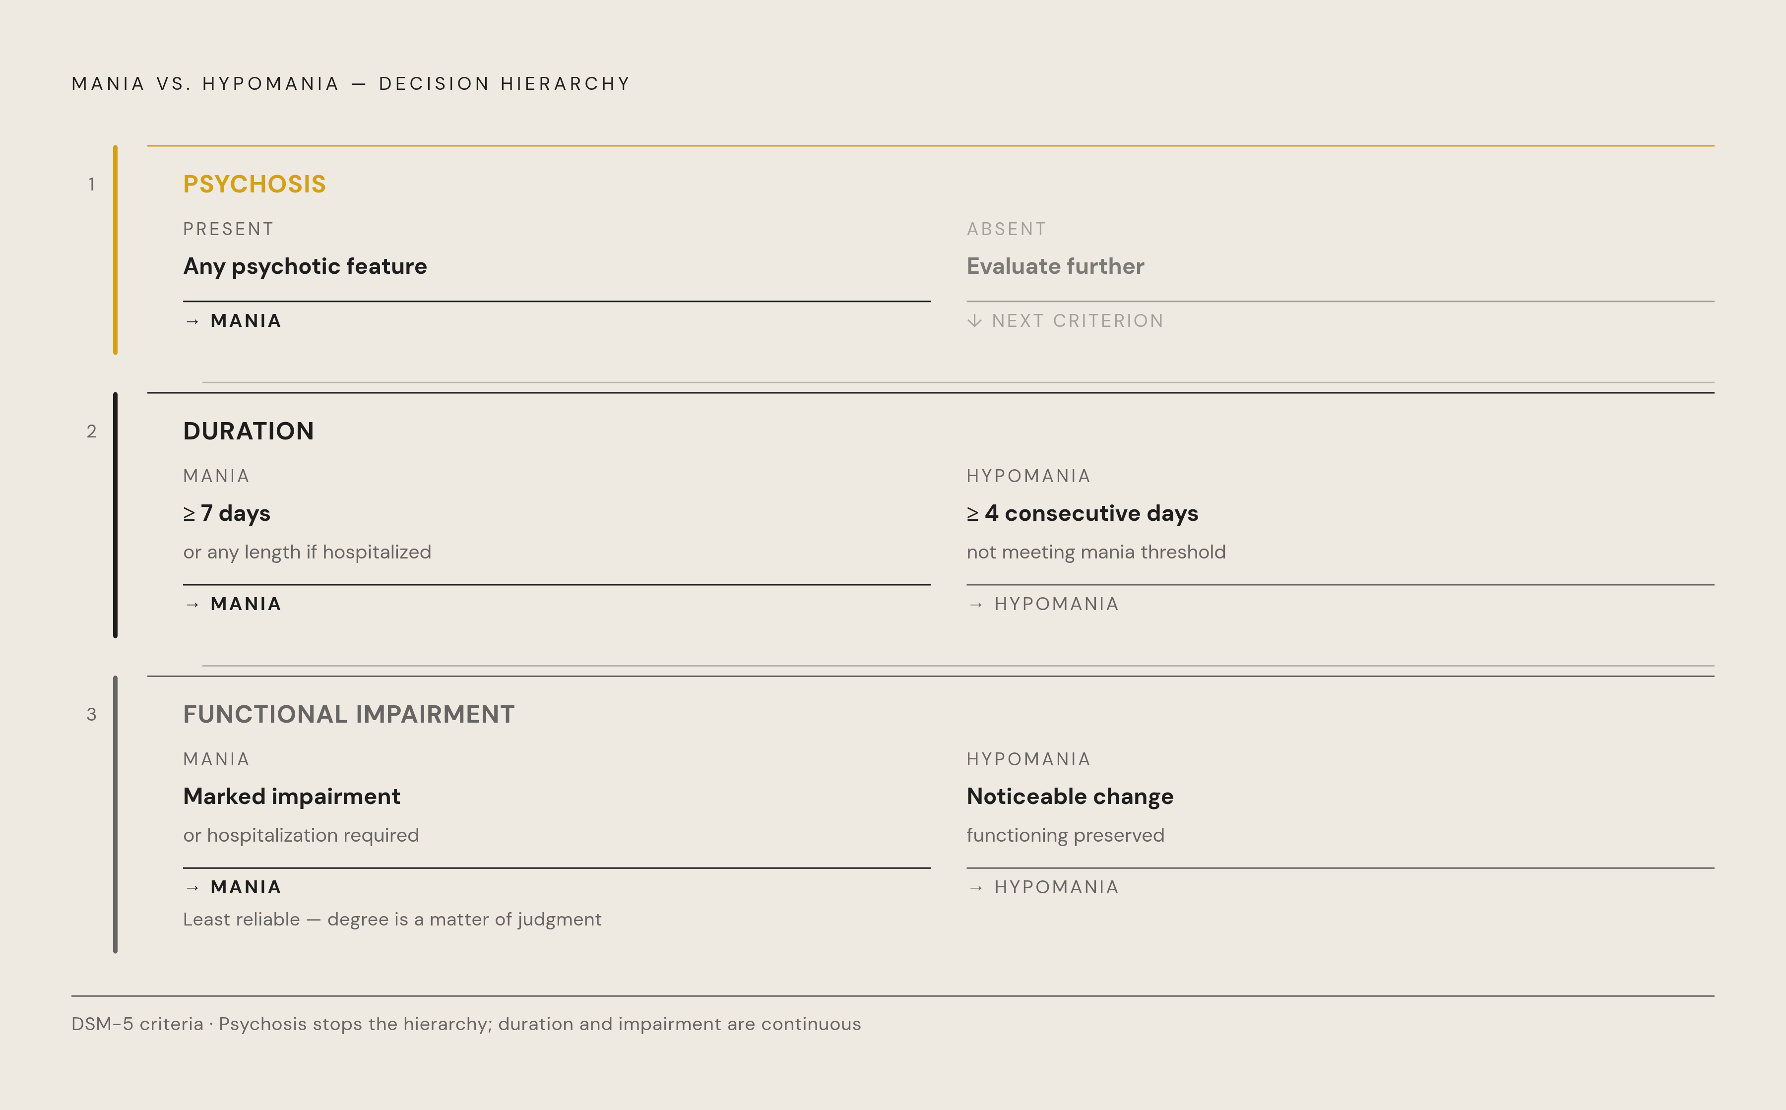
Task: Click the arrow before MANIA under Psychosis
Action: pyautogui.click(x=192, y=321)
